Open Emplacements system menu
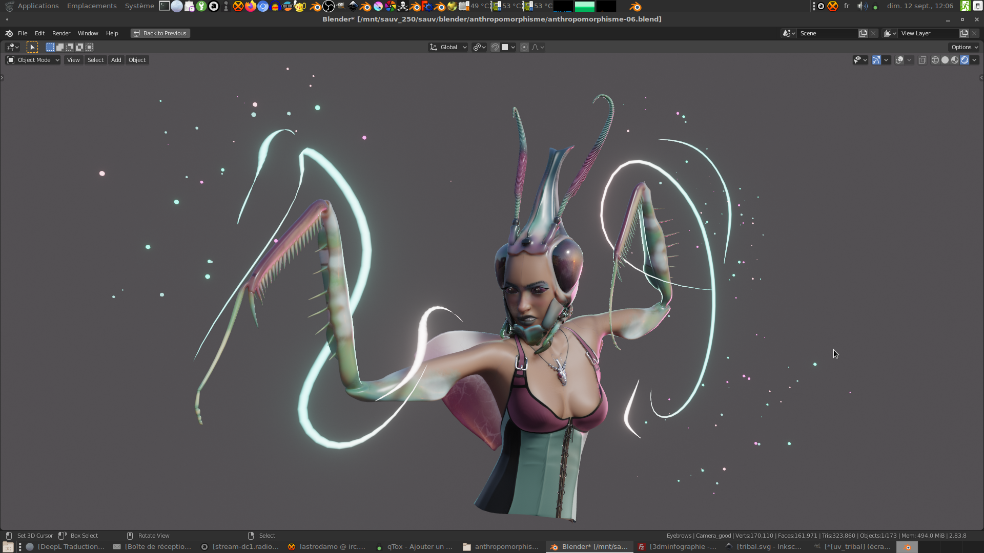984x553 pixels. (92, 6)
